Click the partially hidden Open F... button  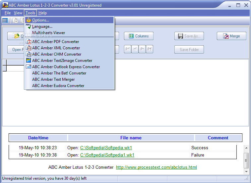(x=16, y=50)
